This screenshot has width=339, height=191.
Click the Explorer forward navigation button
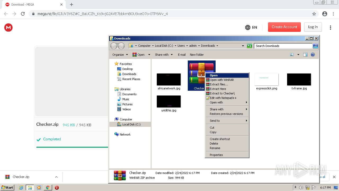point(121,46)
